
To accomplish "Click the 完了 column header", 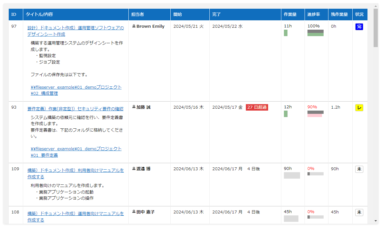I will tap(245, 15).
